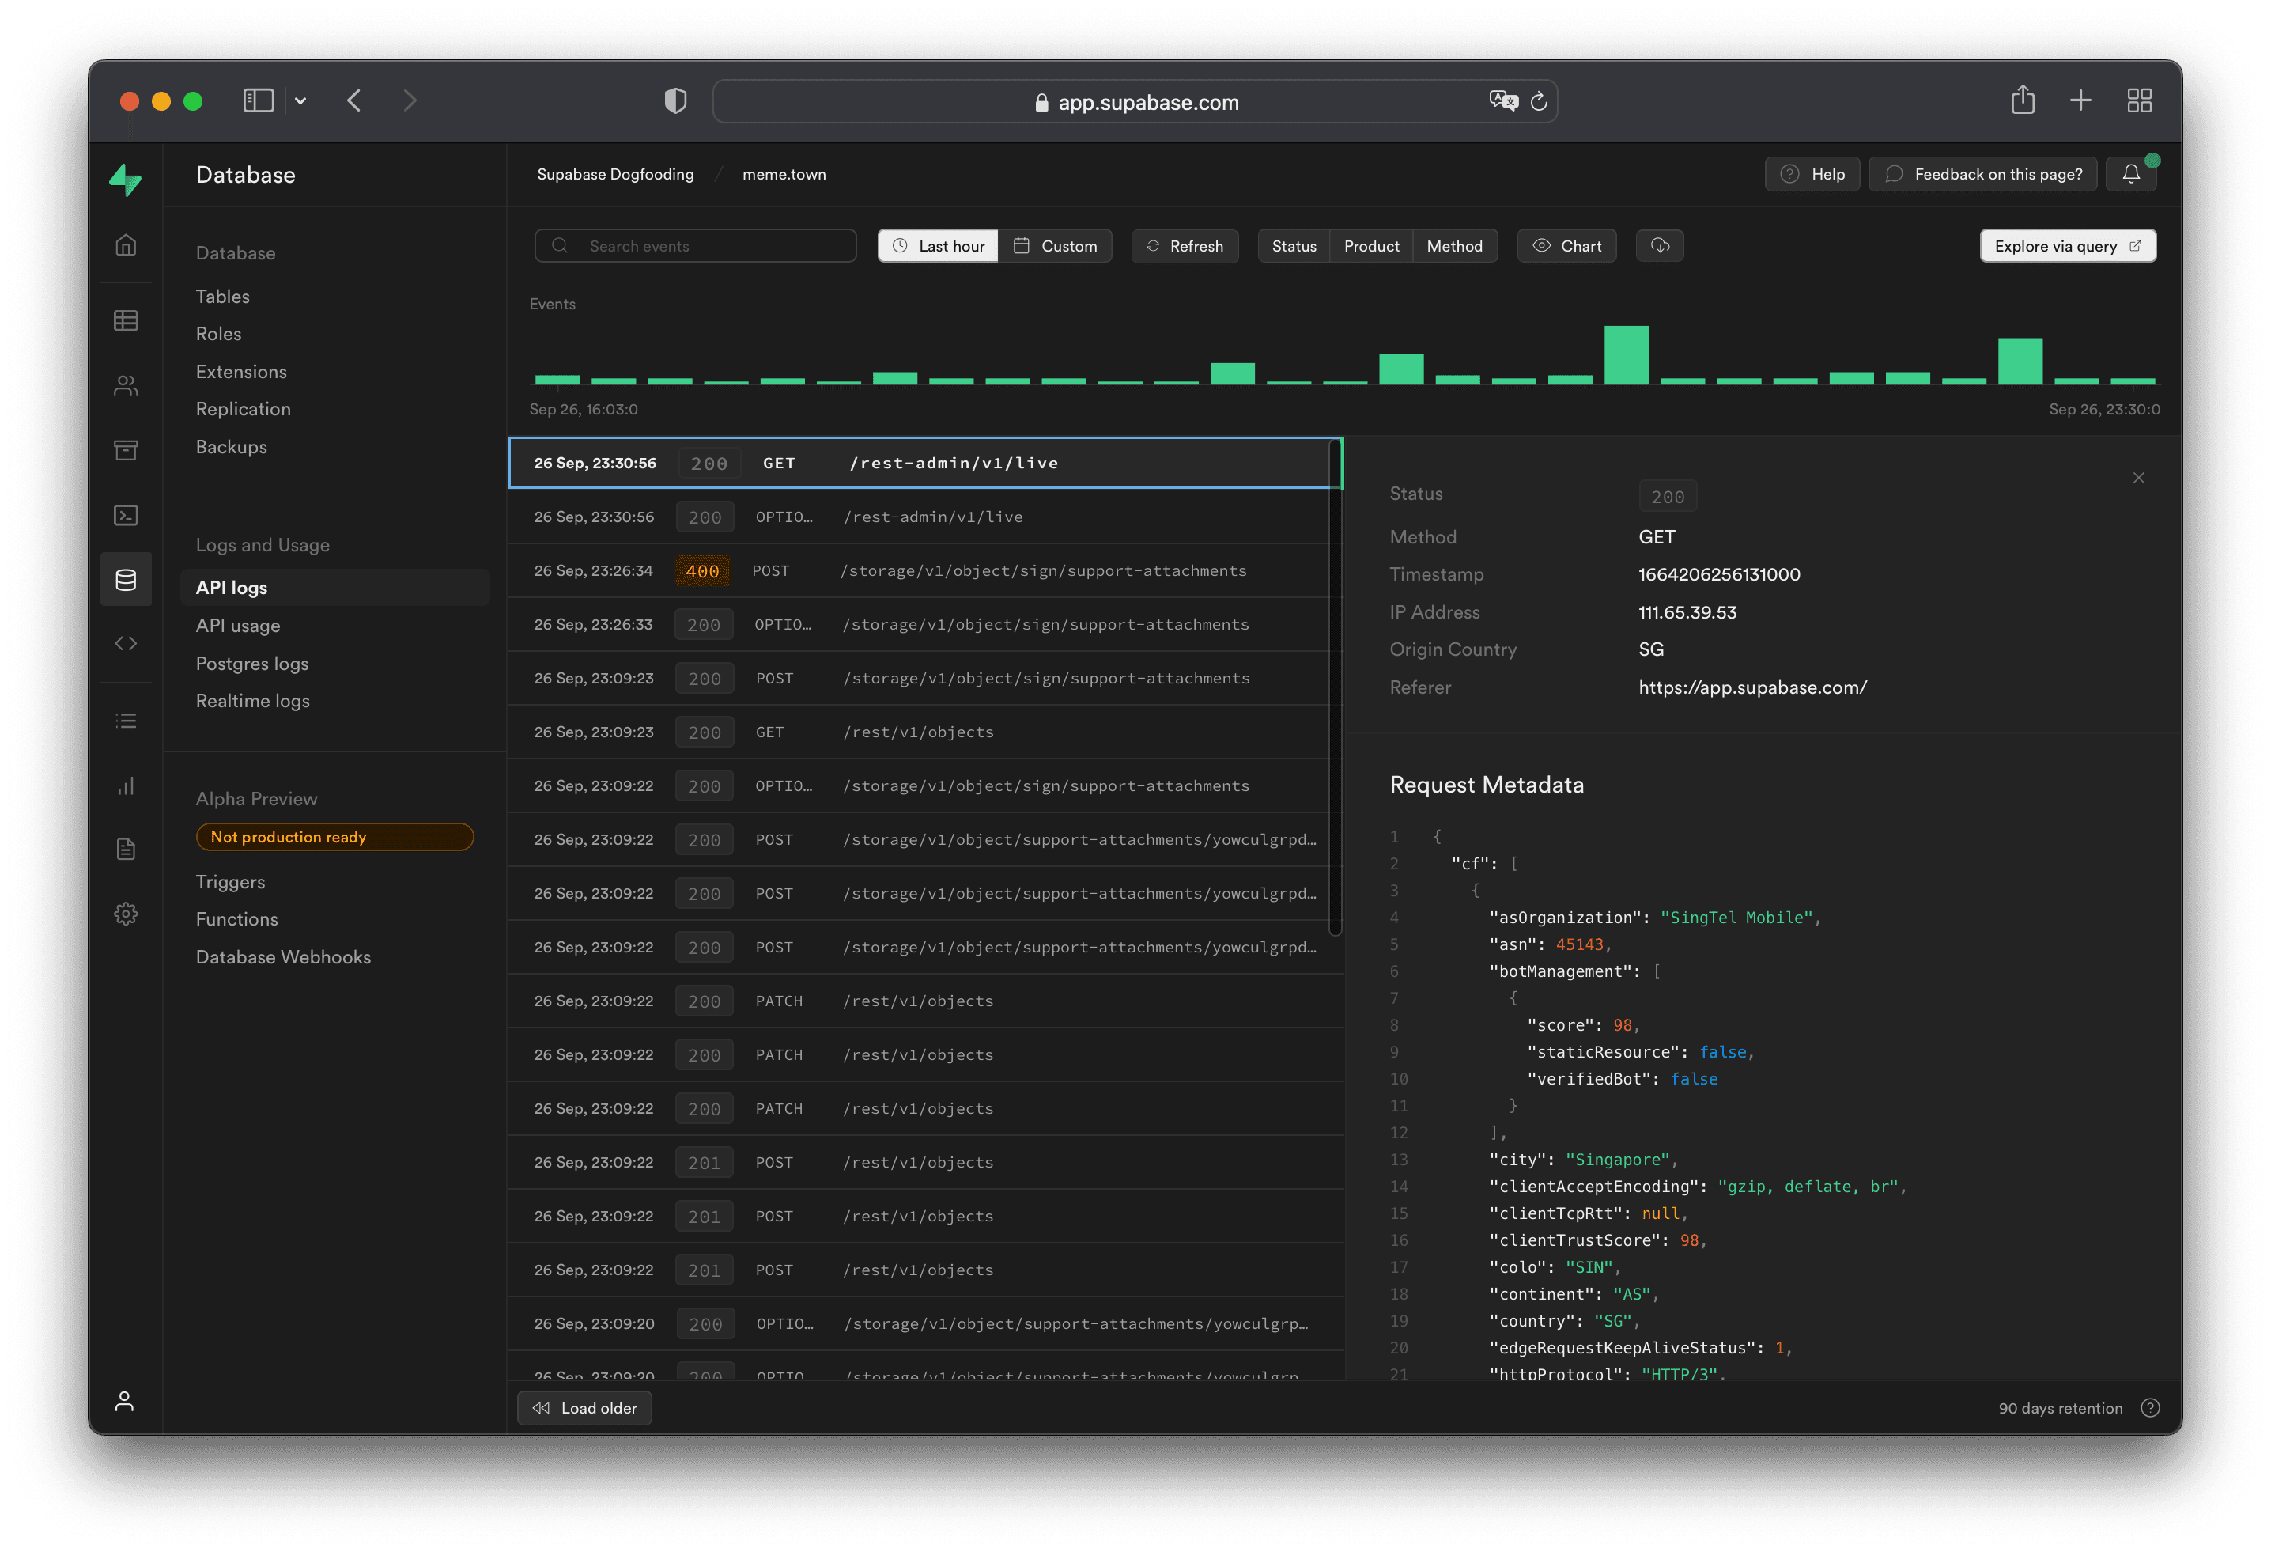Open the Status filter dropdown

point(1294,246)
